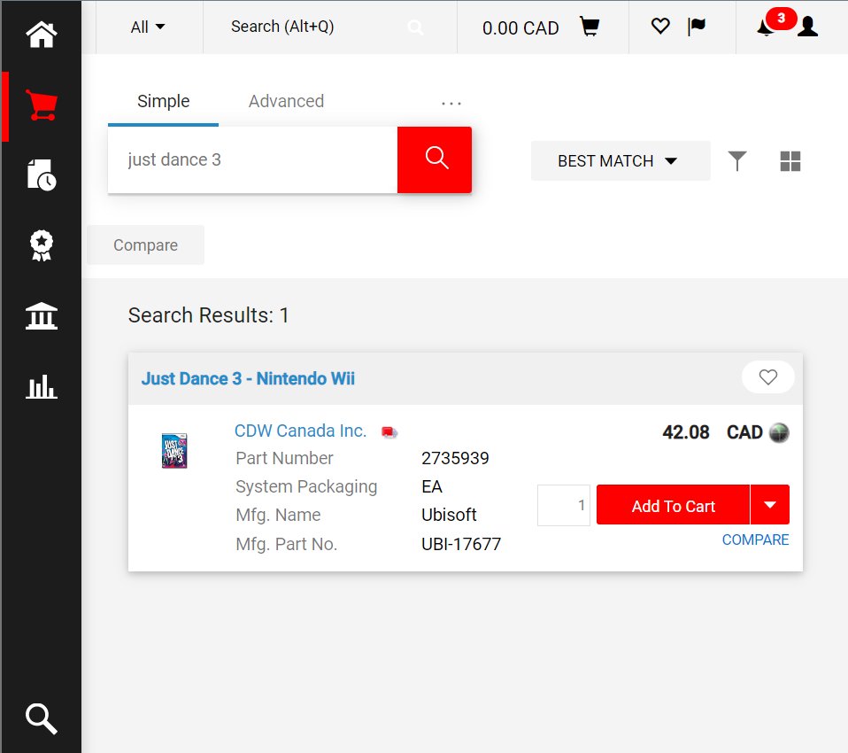Image resolution: width=848 pixels, height=753 pixels.
Task: Click the 0.00 CAD cart total
Action: [x=520, y=27]
